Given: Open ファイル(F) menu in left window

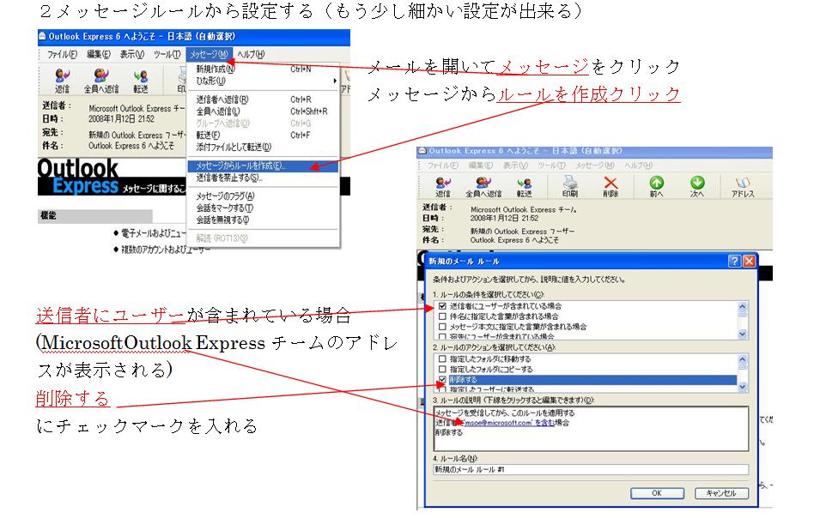Looking at the screenshot, I should pos(62,54).
